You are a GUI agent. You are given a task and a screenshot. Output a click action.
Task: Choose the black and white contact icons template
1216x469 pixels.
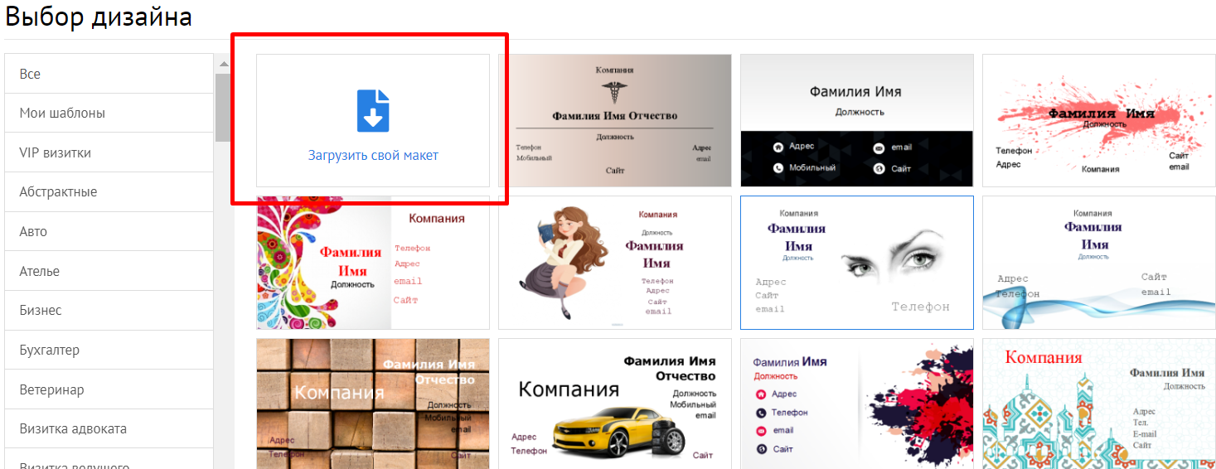coord(856,121)
